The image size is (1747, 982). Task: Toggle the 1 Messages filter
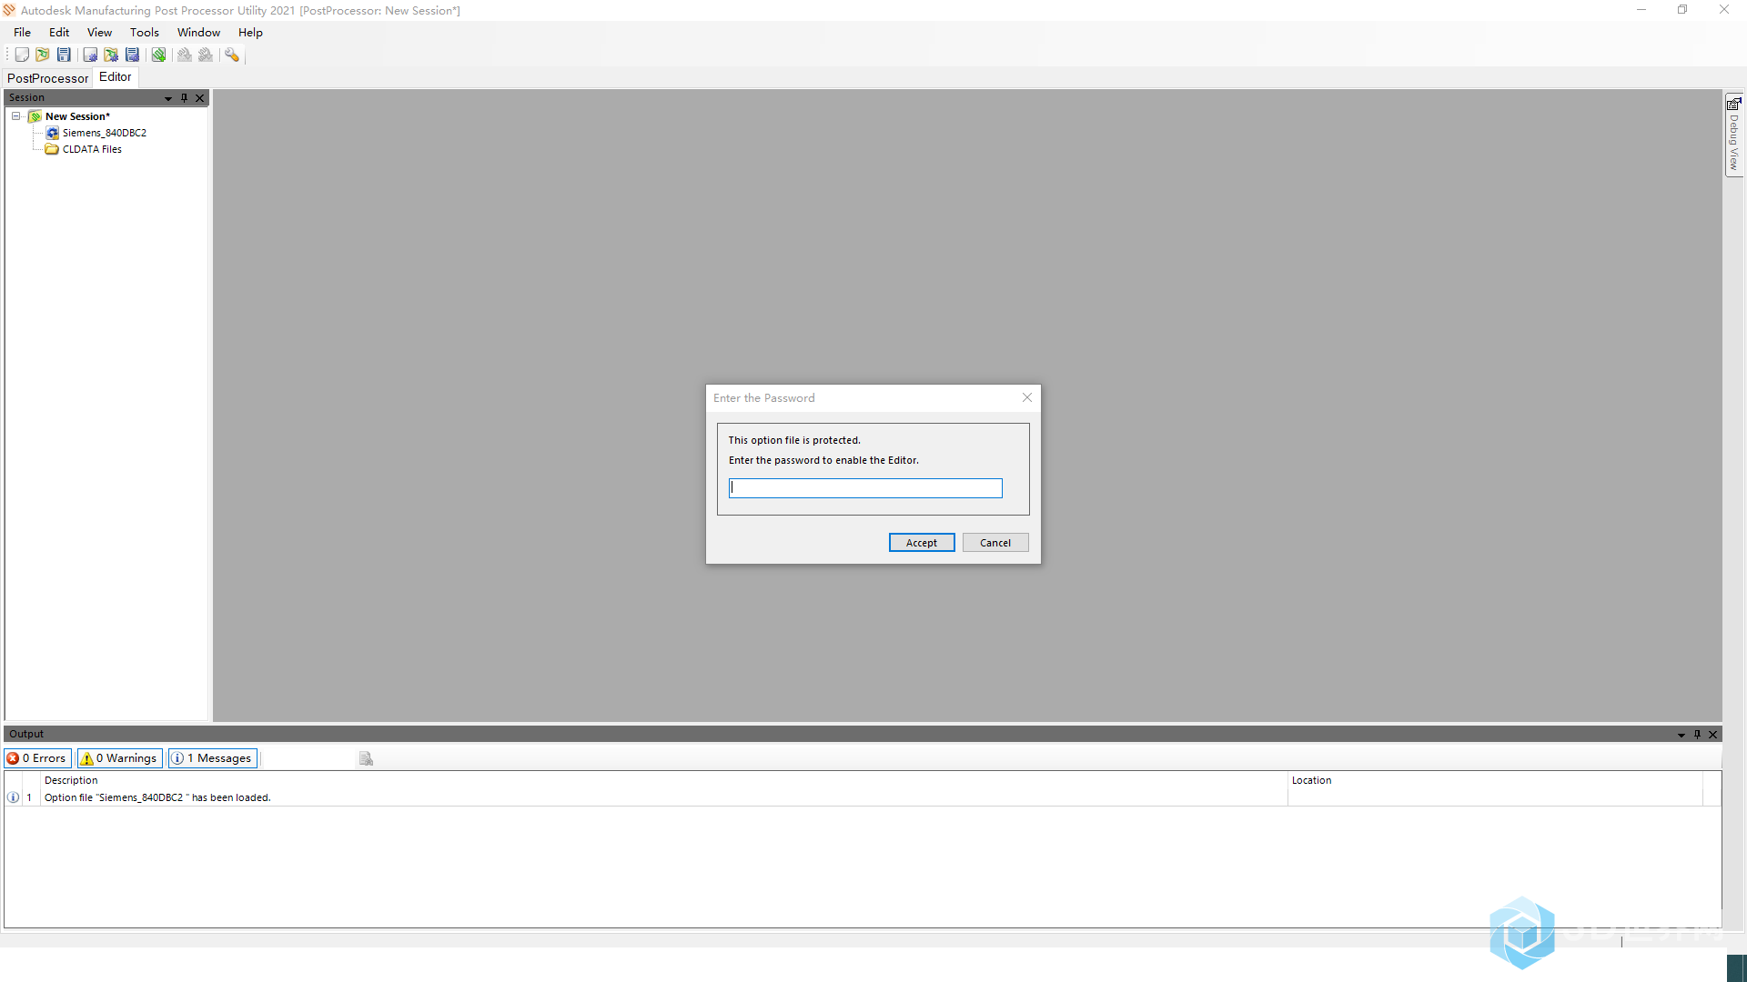[213, 758]
